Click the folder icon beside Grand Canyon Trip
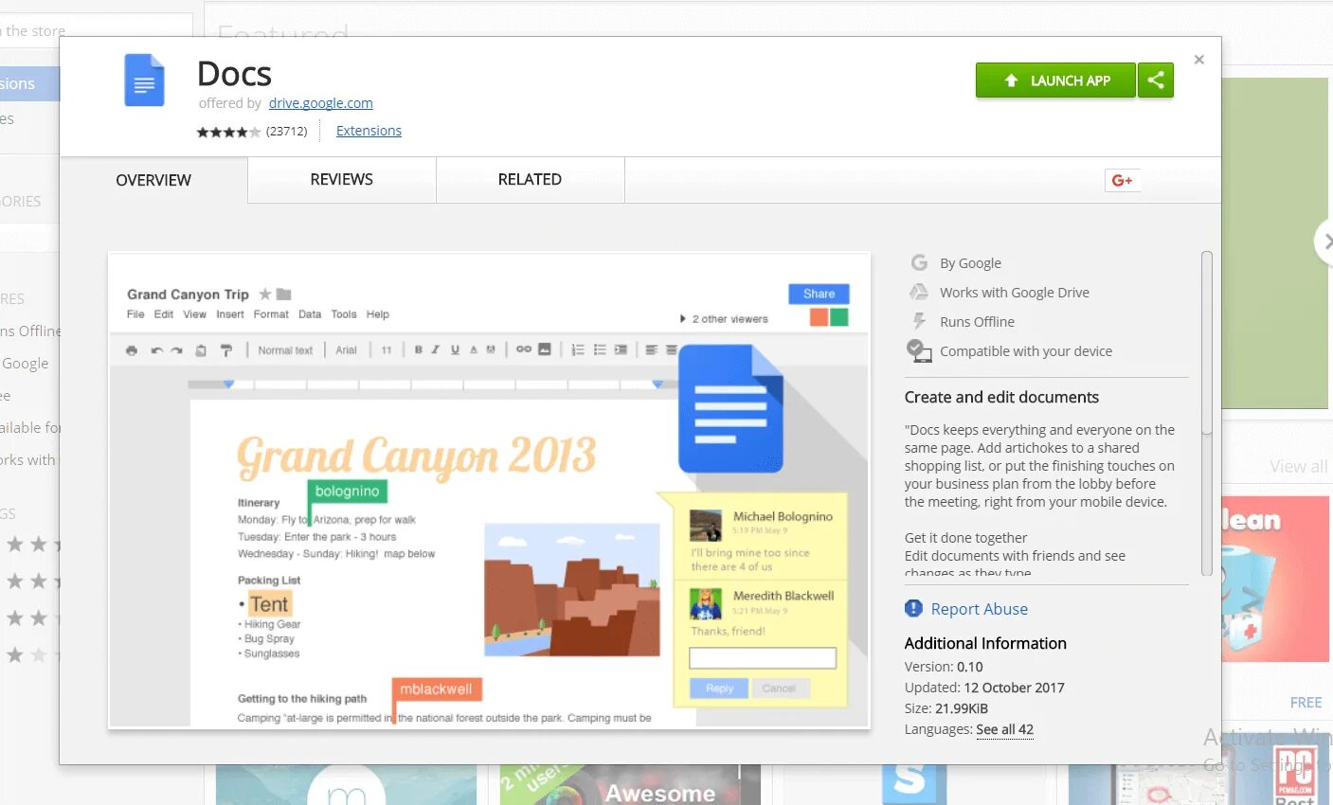The image size is (1333, 805). [283, 295]
